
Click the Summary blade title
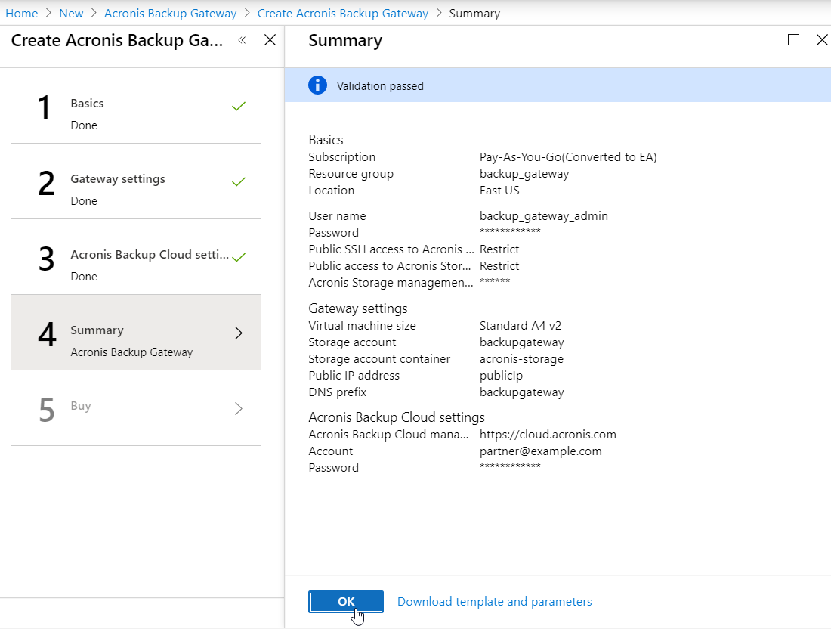tap(345, 40)
